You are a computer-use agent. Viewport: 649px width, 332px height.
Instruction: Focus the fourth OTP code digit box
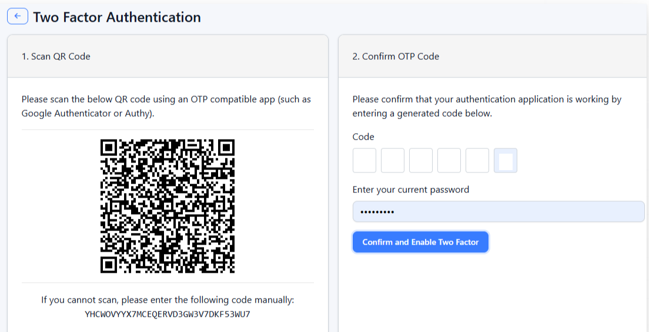(x=449, y=160)
